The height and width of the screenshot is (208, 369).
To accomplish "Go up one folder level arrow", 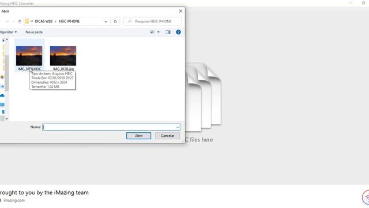I will [x=20, y=21].
